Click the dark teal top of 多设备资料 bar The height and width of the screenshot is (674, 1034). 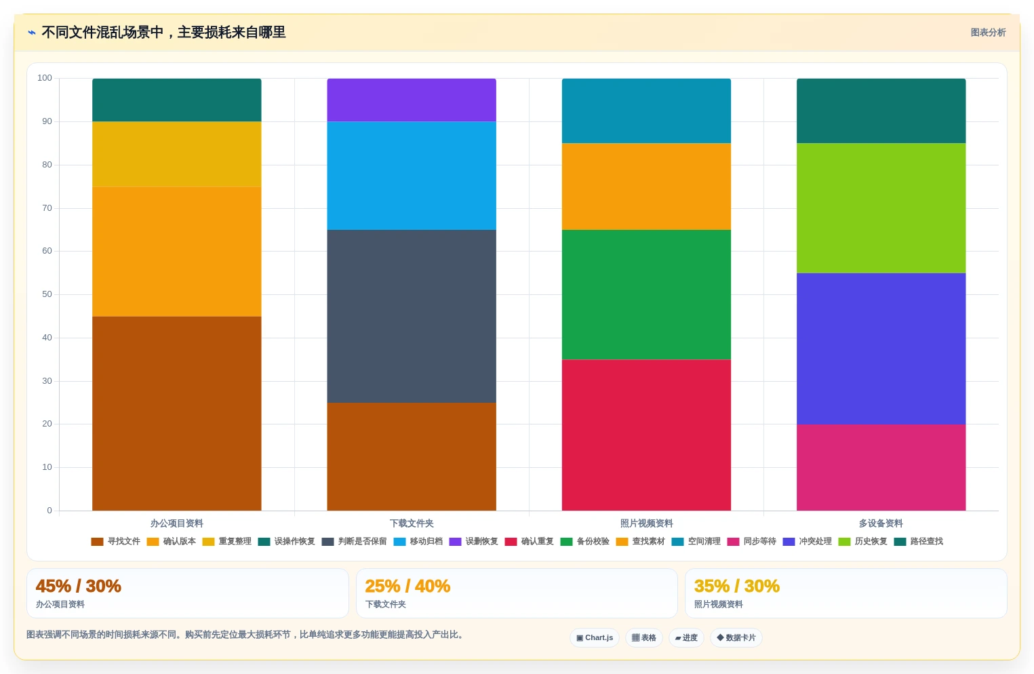881,111
